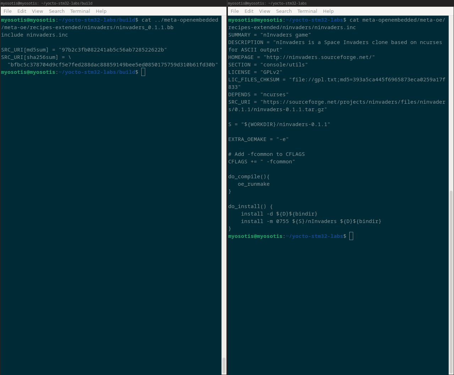Open Edit menu in left terminal
The image size is (454, 375).
[22, 11]
